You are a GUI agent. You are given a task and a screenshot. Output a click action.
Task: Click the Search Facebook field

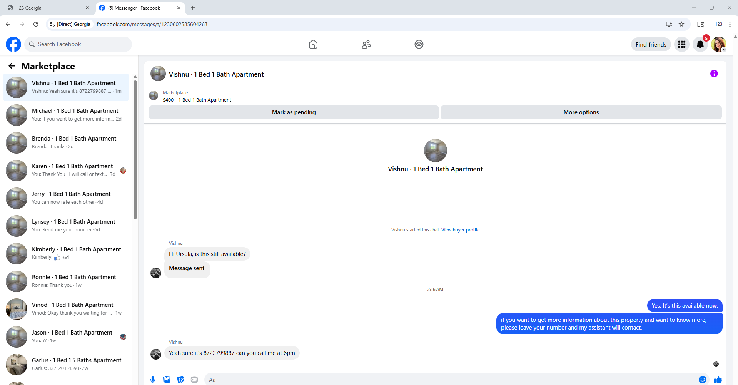coord(78,44)
